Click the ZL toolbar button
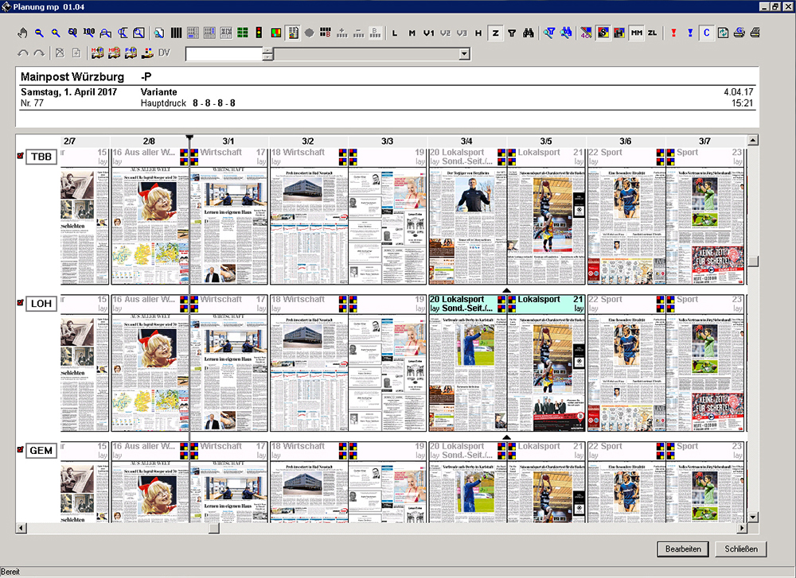 tap(653, 33)
